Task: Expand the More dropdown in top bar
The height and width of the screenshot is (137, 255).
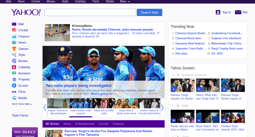Action: point(125,2)
